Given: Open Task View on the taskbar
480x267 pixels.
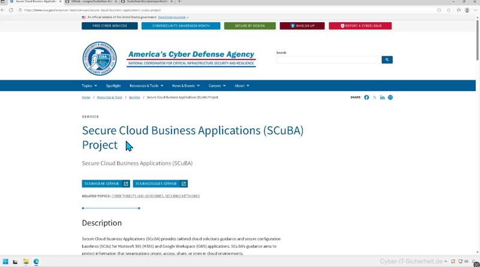Looking at the screenshot, I should point(16,262).
